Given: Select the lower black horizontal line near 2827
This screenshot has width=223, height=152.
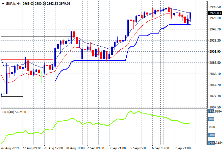Looking at the screenshot, I should tap(12, 96).
